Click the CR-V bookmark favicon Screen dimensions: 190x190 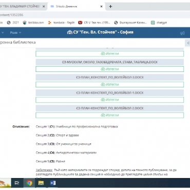(x=80, y=23)
